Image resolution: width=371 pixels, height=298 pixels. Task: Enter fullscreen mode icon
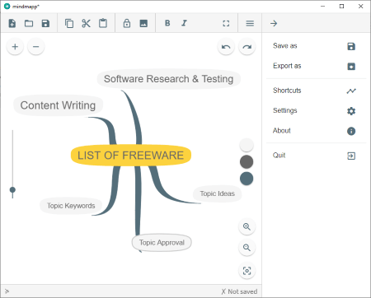pyautogui.click(x=226, y=23)
